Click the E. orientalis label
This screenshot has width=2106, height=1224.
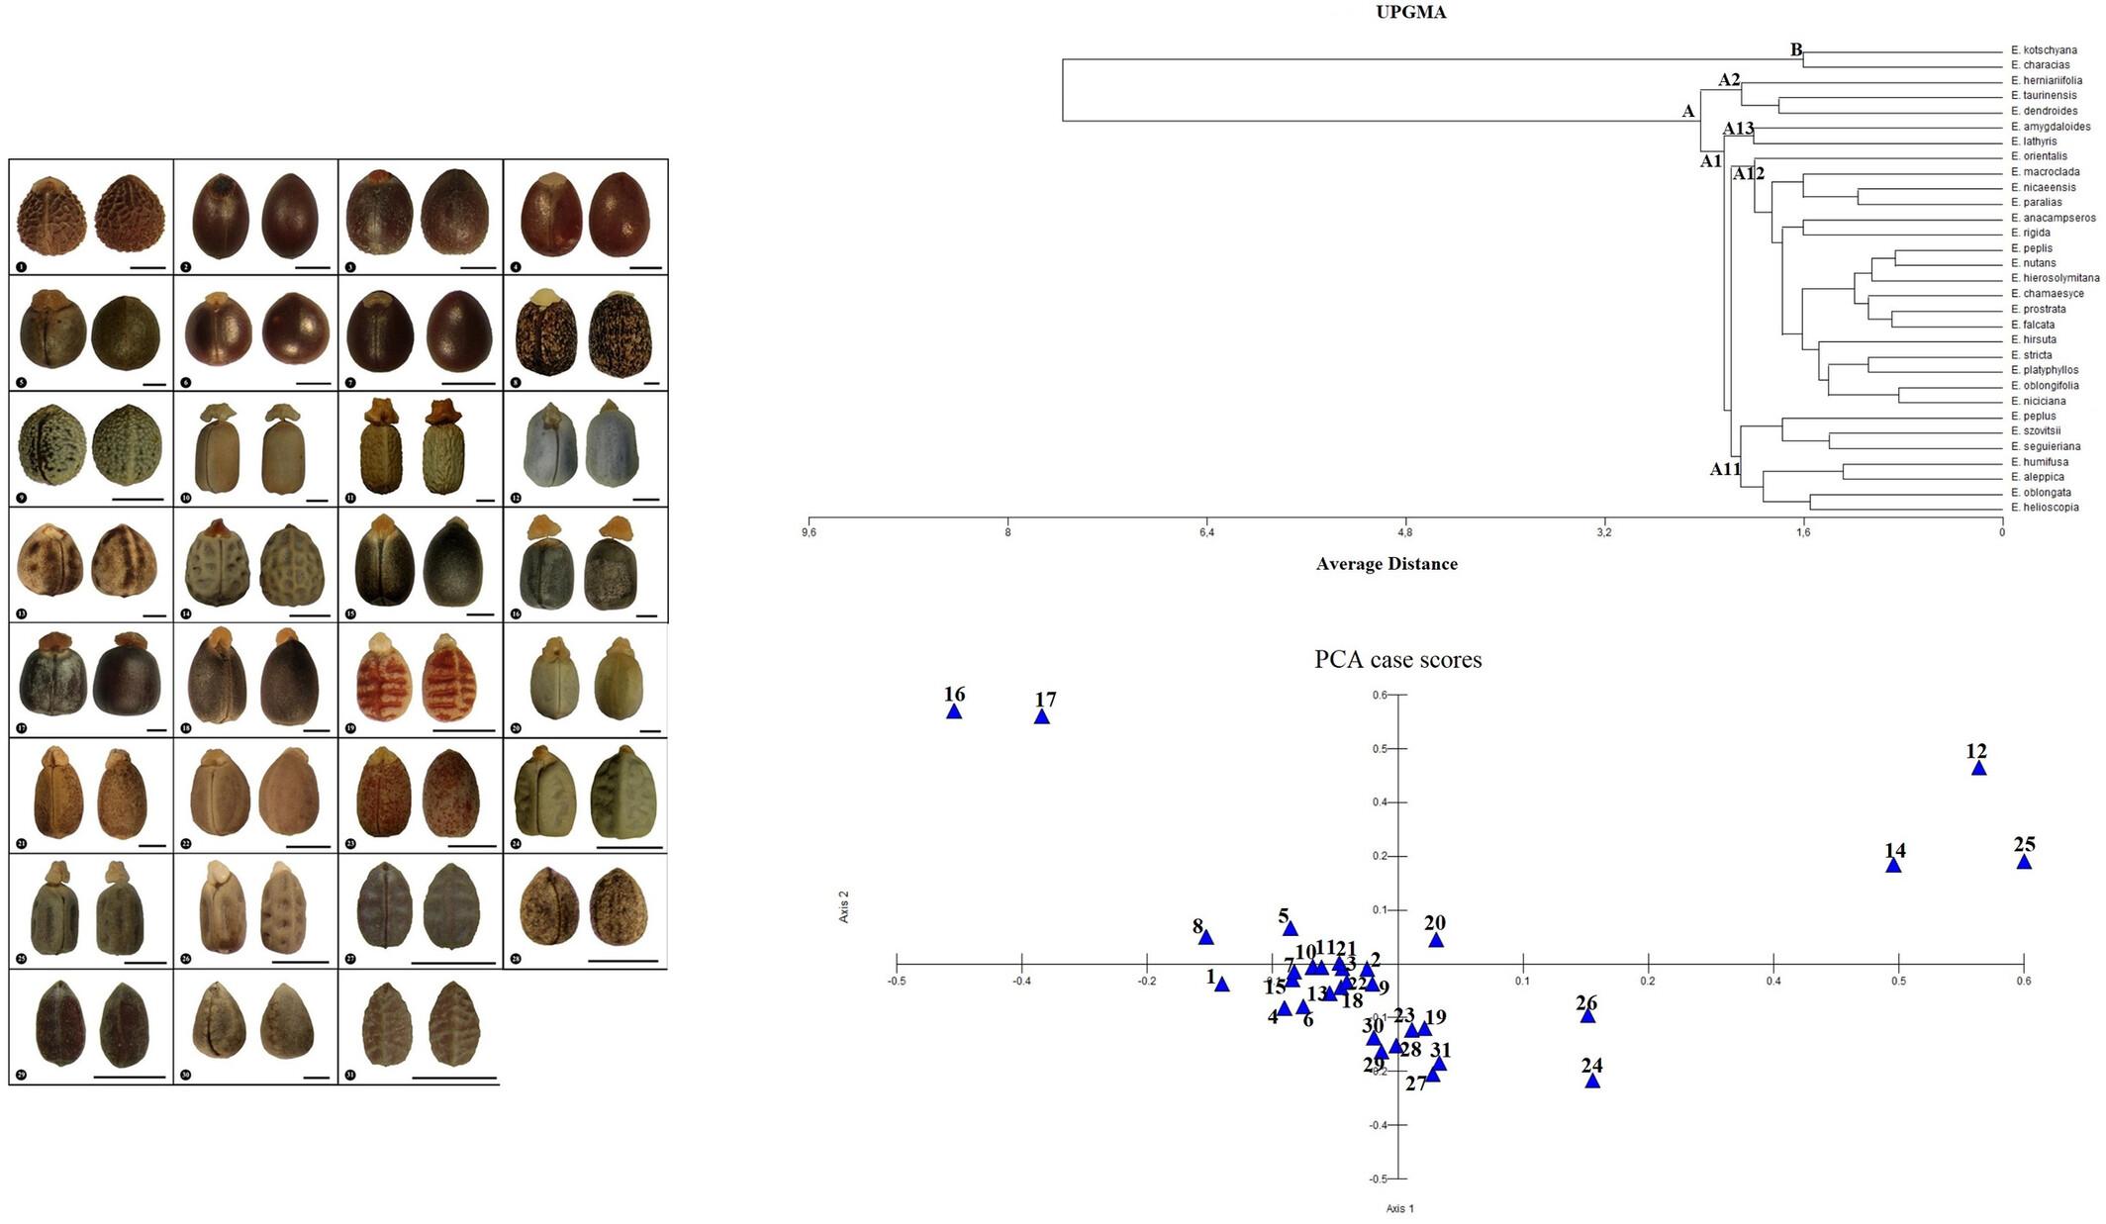(x=2039, y=156)
